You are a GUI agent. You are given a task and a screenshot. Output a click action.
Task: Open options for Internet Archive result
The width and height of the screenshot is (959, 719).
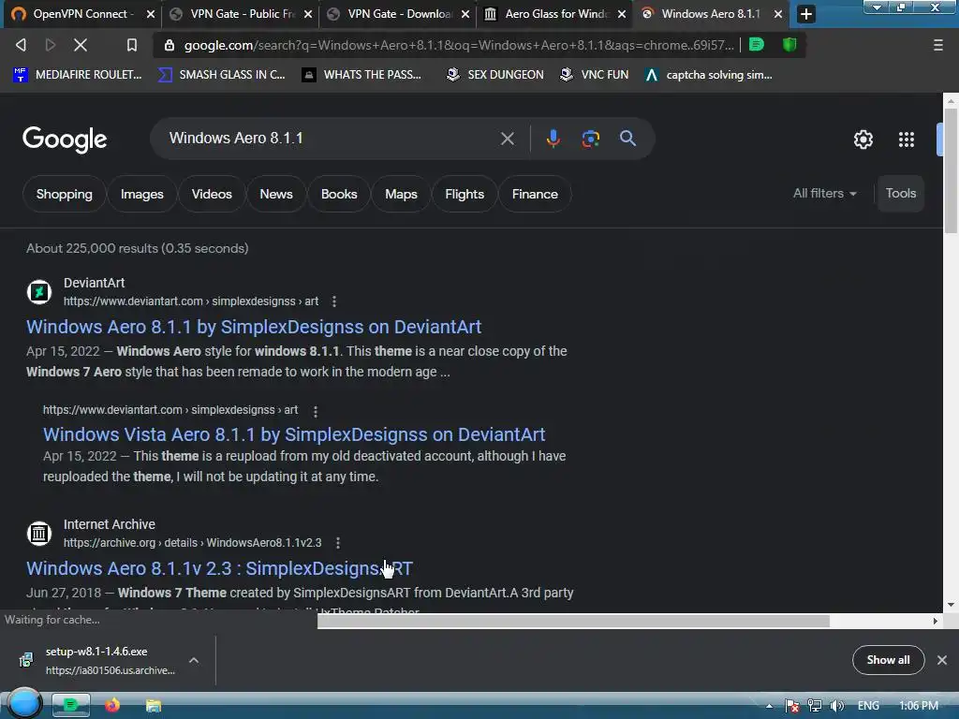click(338, 543)
